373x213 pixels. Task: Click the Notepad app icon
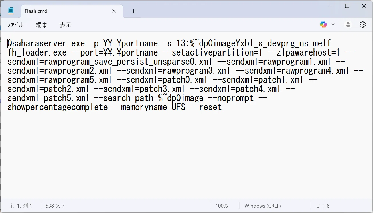point(11,11)
